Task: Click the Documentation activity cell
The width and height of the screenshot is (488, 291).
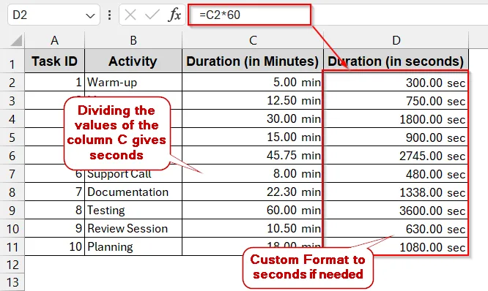Action: [x=133, y=192]
